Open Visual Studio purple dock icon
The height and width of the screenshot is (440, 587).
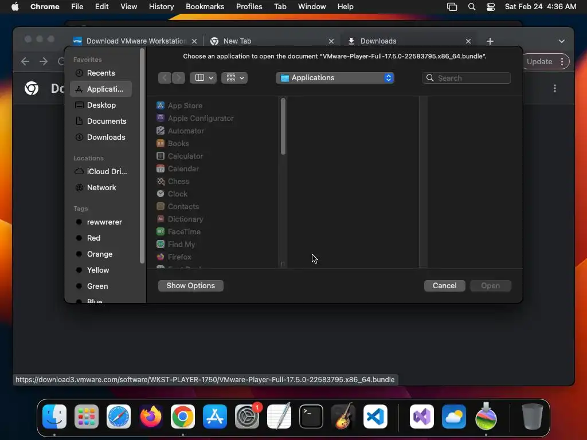pyautogui.click(x=422, y=417)
